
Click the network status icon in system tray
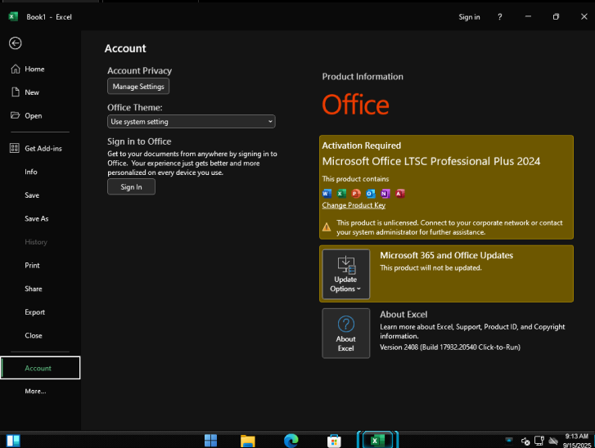pyautogui.click(x=539, y=441)
